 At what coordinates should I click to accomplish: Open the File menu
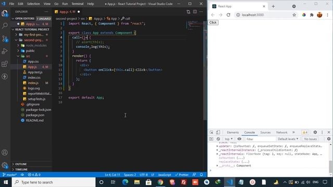(x=11, y=4)
